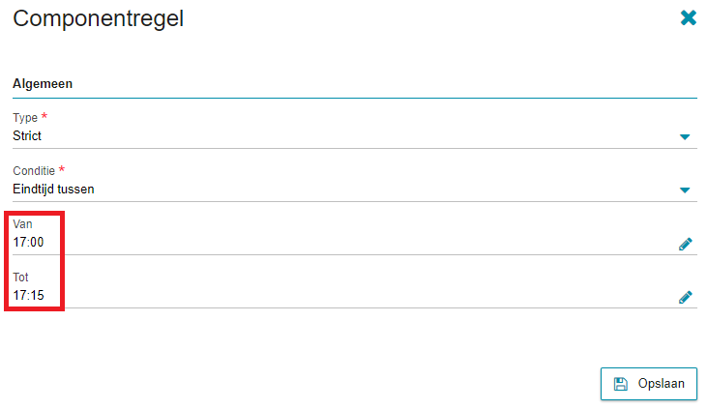This screenshot has height=409, width=708.
Task: Open the Eindtijd tussen condition field
Action: tap(354, 190)
